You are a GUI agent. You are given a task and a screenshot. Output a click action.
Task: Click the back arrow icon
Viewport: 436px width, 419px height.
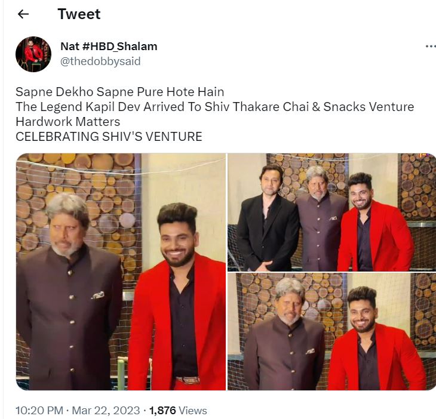[23, 14]
